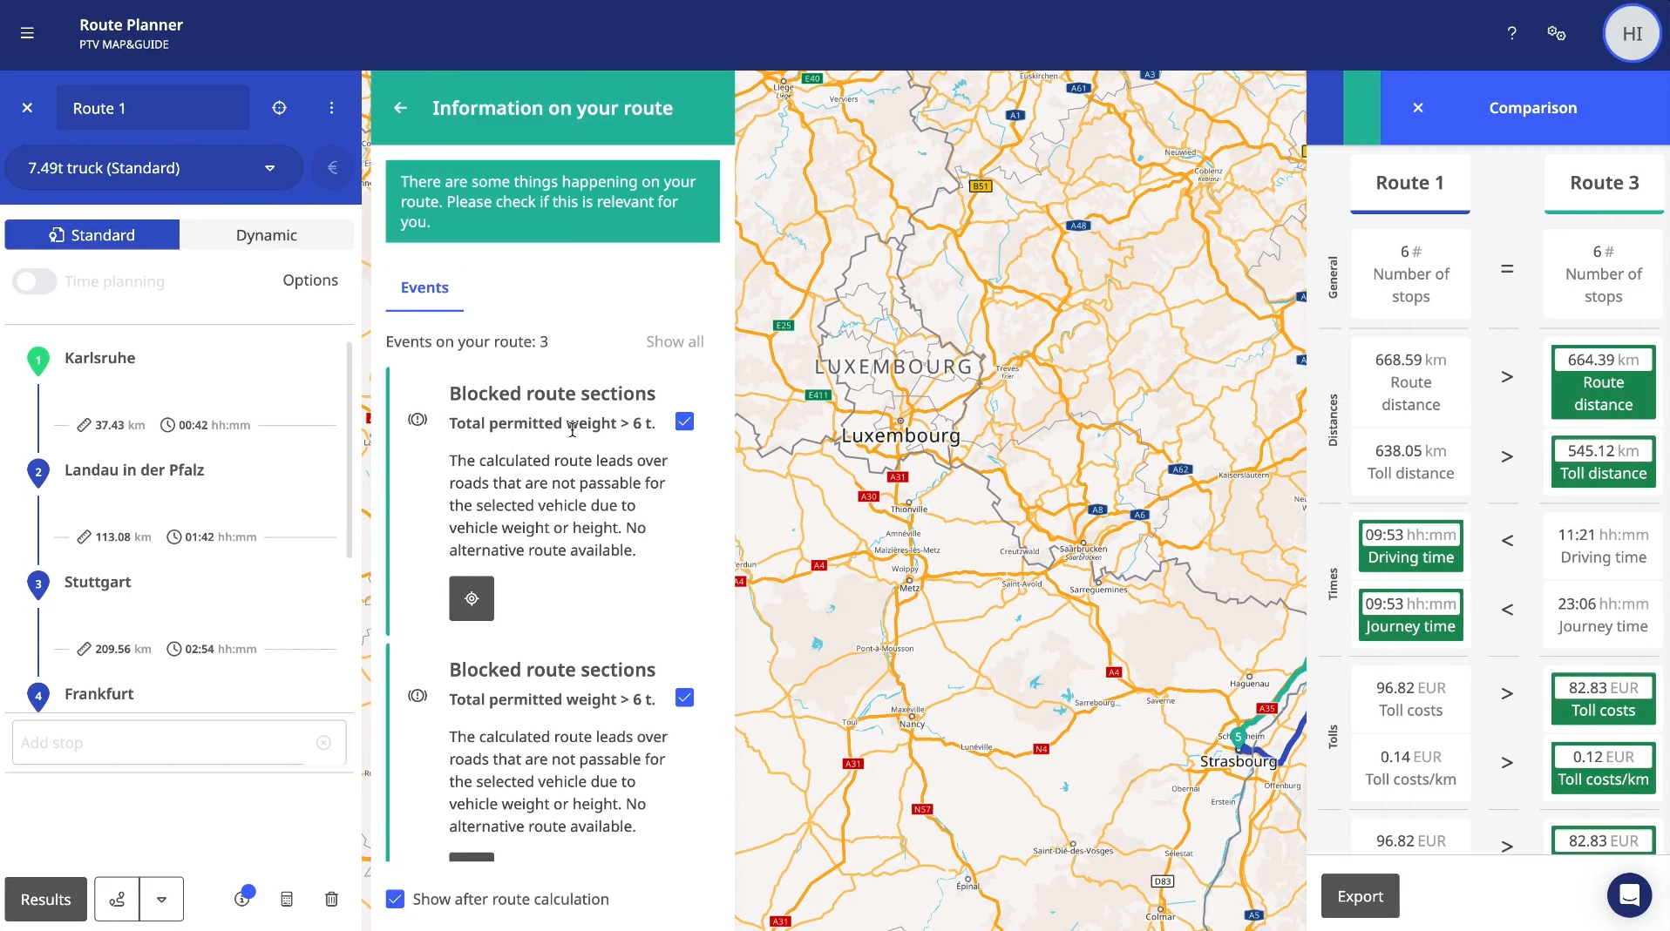Image resolution: width=1670 pixels, height=931 pixels.
Task: Open the three-dot menu for Route 1
Action: [331, 108]
